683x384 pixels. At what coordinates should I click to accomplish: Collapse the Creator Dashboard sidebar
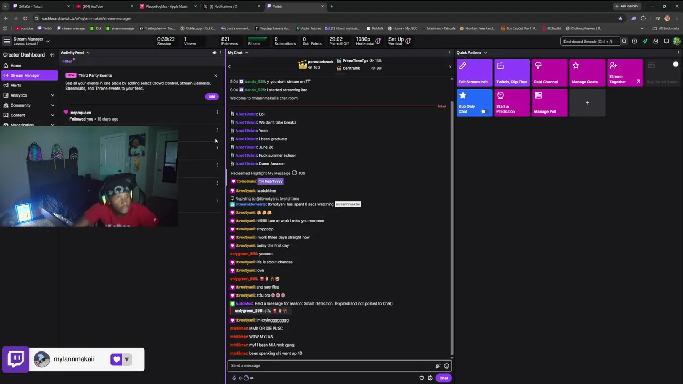point(52,55)
